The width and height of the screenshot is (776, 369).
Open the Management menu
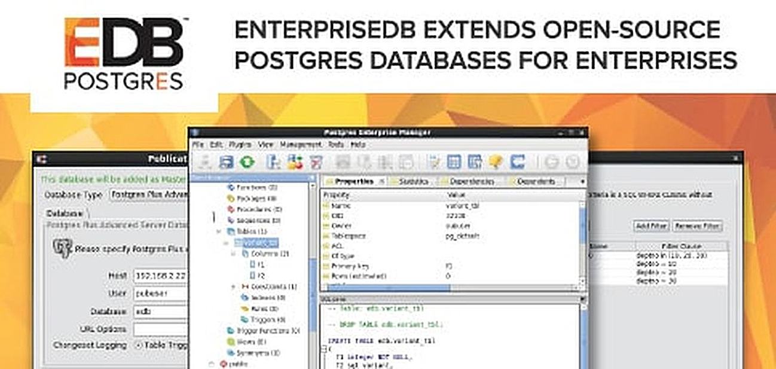[301, 145]
